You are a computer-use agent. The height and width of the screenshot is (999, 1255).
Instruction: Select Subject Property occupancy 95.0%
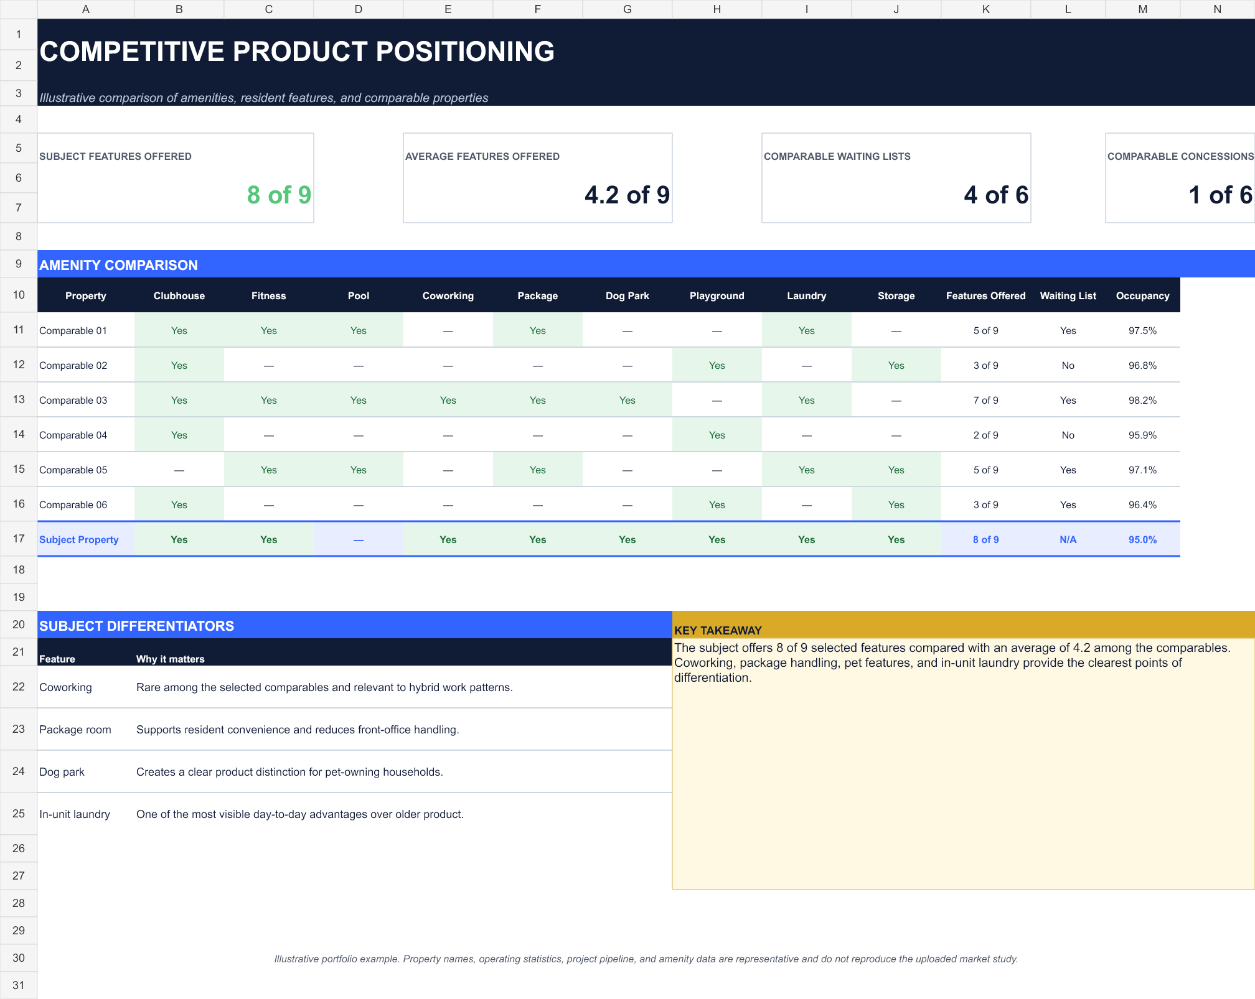1143,539
